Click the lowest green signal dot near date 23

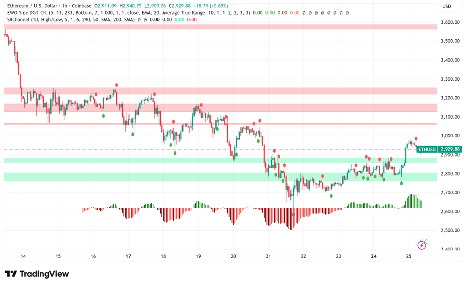[x=331, y=196]
